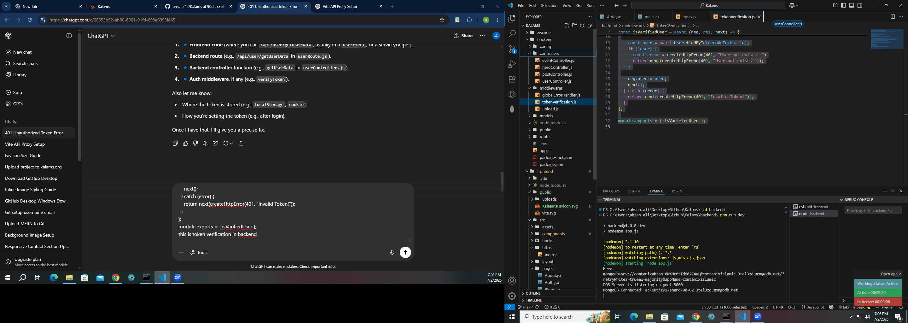Split the editor right
Screen dimensions: 908x323
point(892,17)
